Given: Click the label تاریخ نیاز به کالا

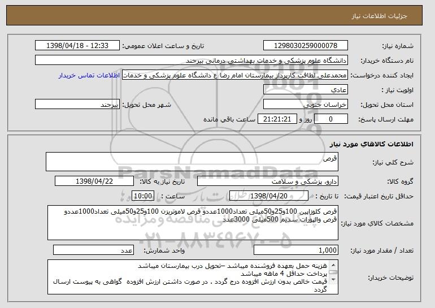Looking at the screenshot, I should (x=162, y=181).
